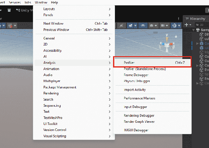
Task: Expand the Visual Scripting submenu arrow
Action: tap(110, 136)
